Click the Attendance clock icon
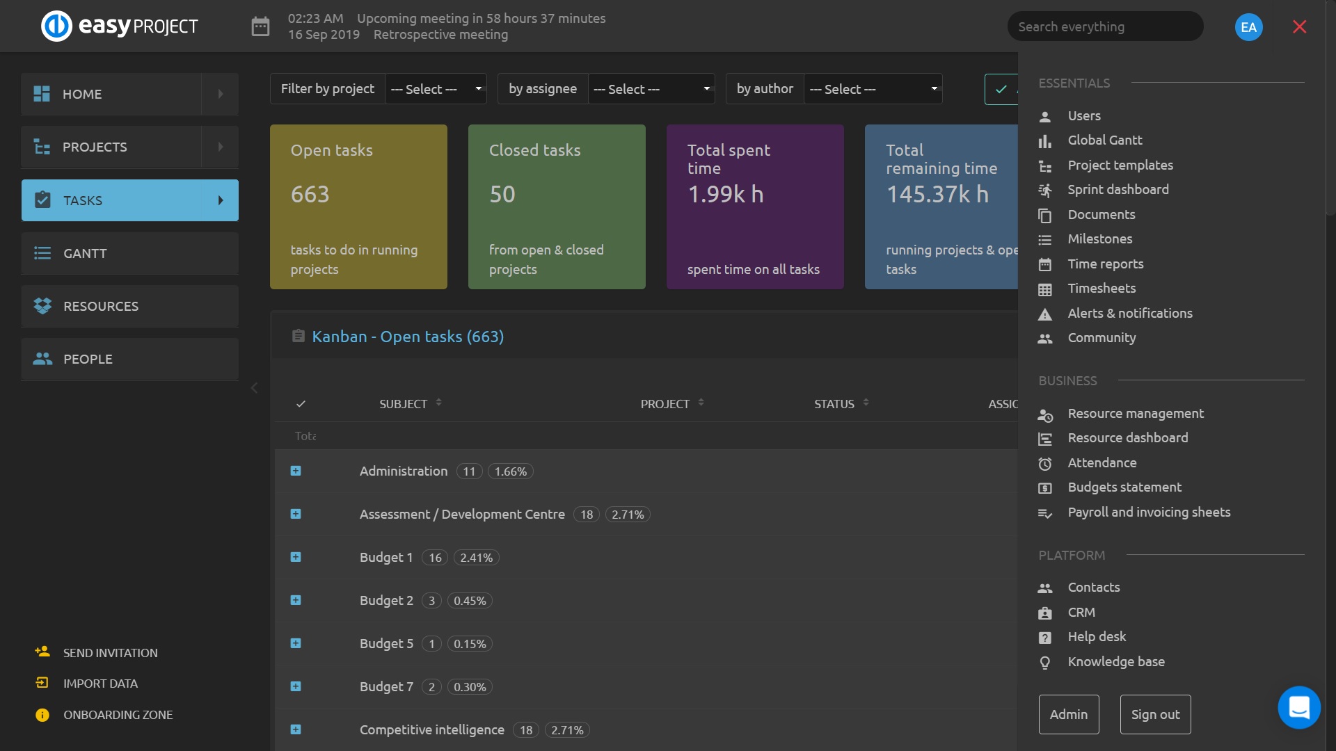The image size is (1336, 751). [1044, 464]
